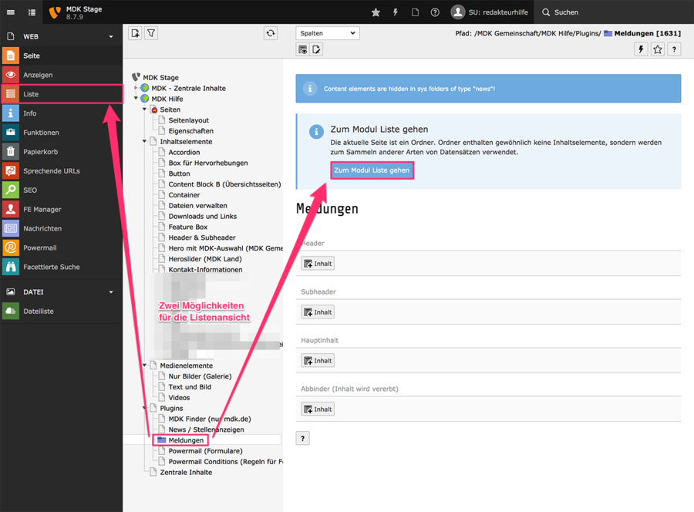Select Header & Subheader in tree

202,237
